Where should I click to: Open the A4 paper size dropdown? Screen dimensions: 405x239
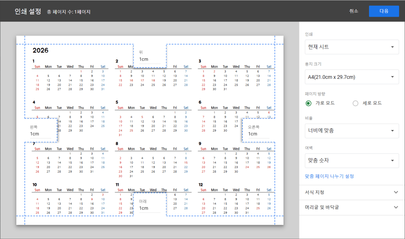coord(352,77)
